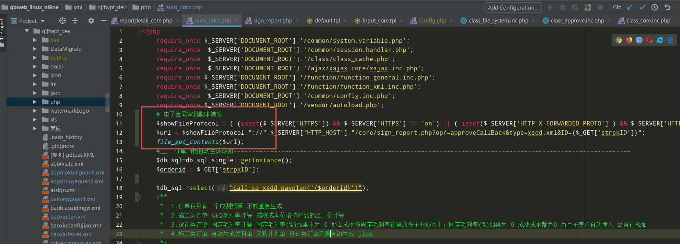Click the Git commit checkmark icon
The height and width of the screenshot is (244, 680).
(642, 7)
